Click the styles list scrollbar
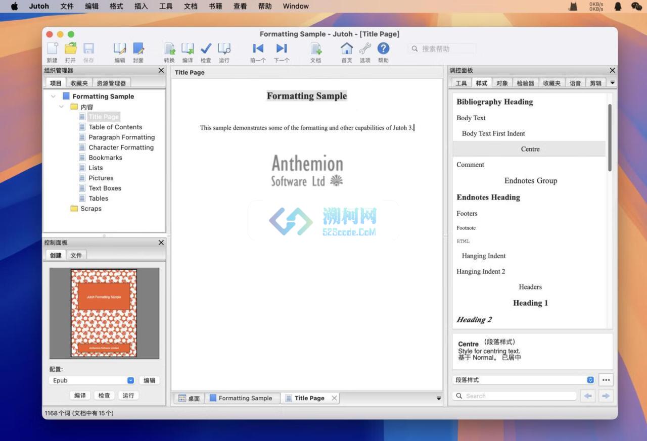Image resolution: width=647 pixels, height=441 pixels. click(610, 137)
